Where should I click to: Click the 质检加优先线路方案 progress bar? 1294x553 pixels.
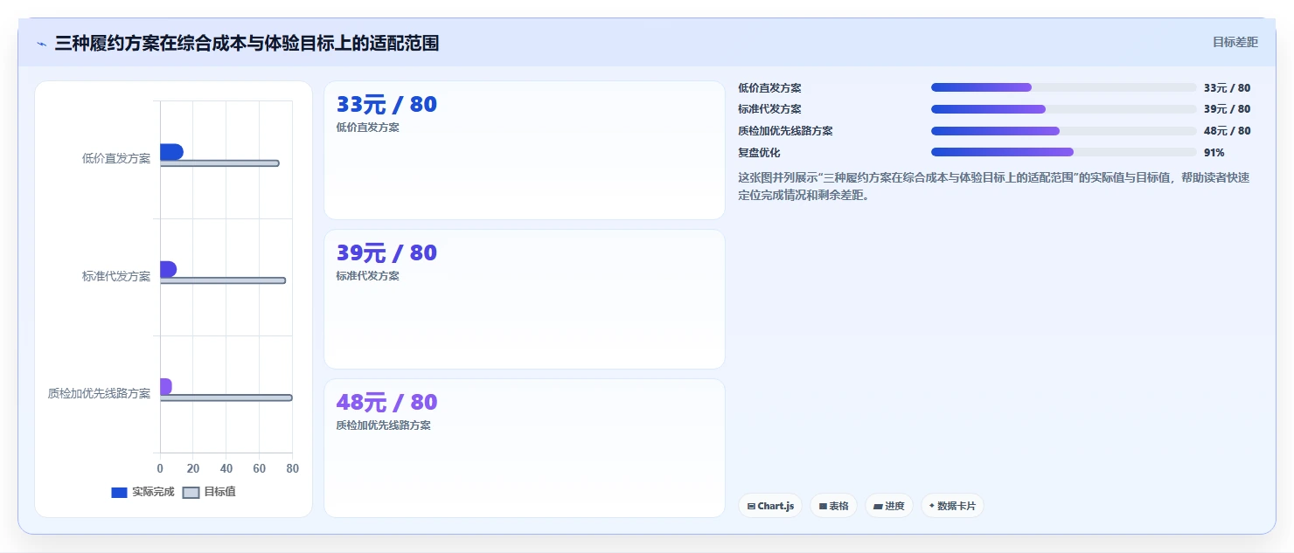click(x=1063, y=131)
